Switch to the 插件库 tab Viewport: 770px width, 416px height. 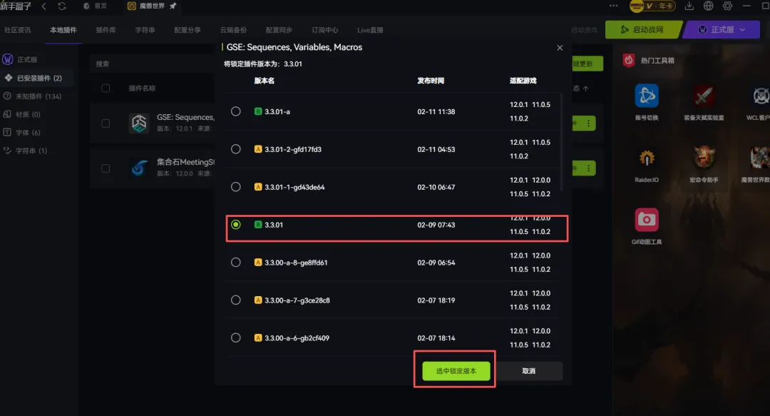tap(106, 30)
